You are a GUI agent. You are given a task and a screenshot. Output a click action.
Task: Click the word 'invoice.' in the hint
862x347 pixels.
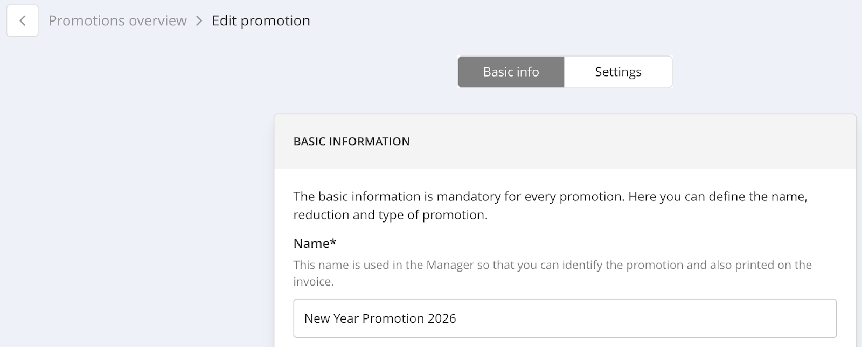coord(314,282)
